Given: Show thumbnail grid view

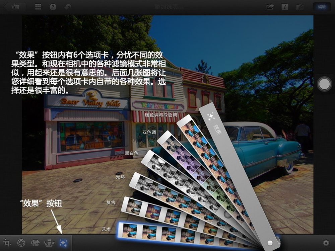Looking at the screenshot, I should 38,7.
